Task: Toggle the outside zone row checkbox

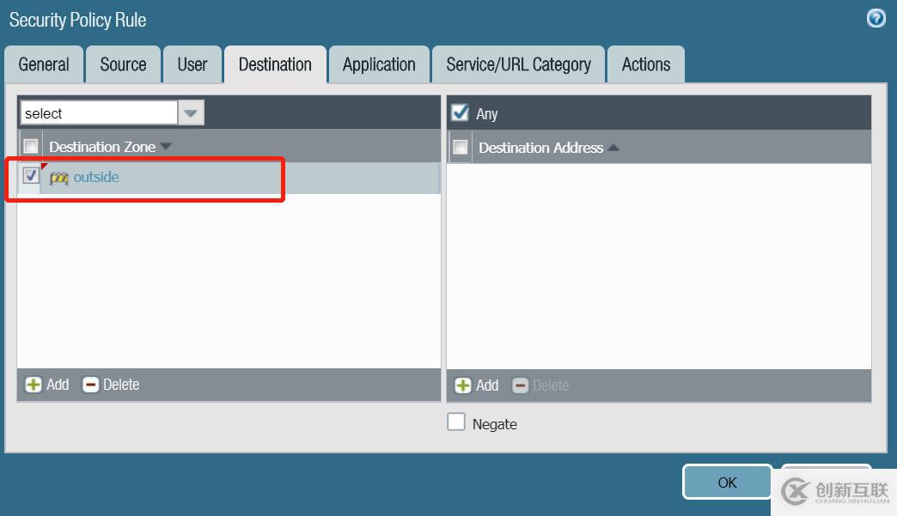Action: pyautogui.click(x=31, y=176)
